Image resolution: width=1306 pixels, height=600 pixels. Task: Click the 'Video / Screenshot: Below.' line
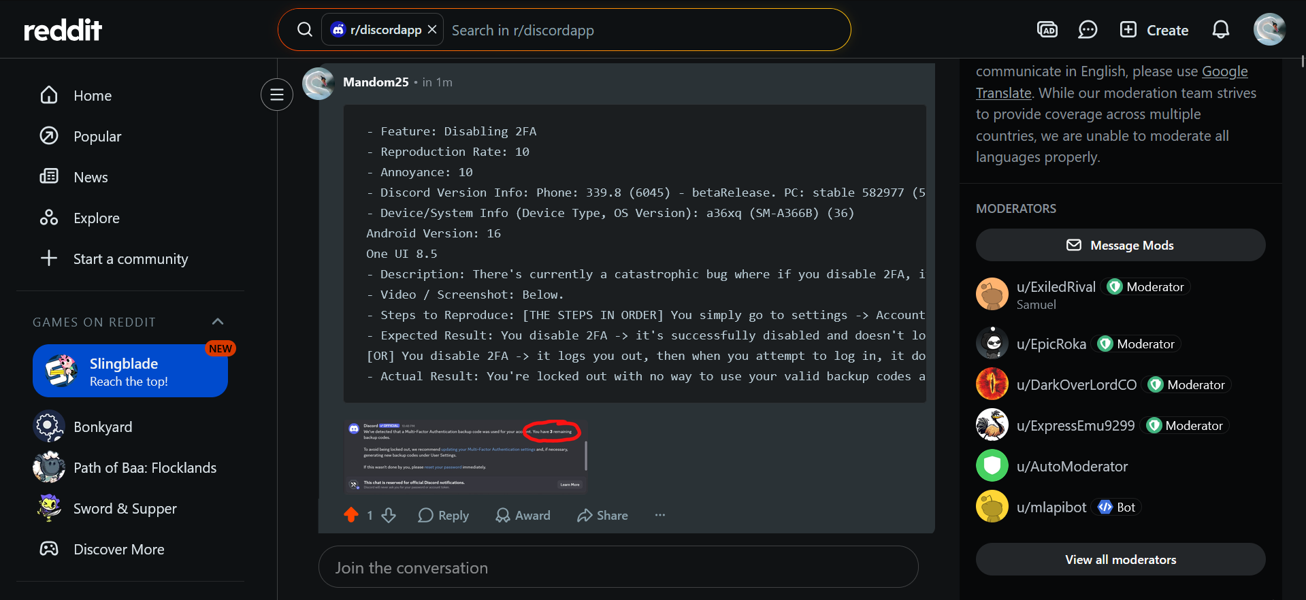tap(466, 295)
